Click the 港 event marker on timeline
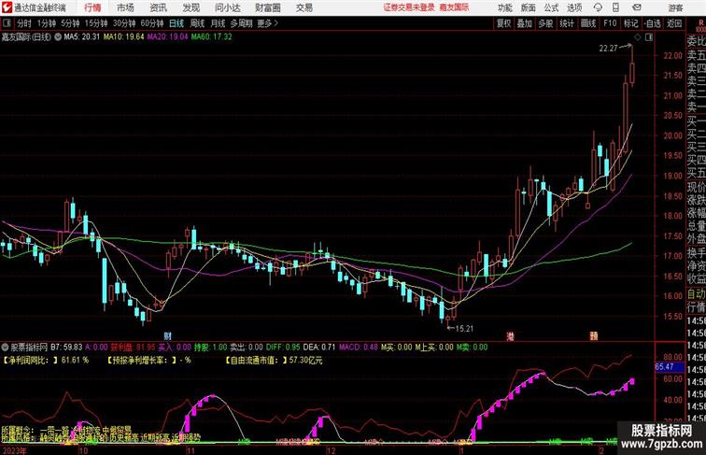This screenshot has width=706, height=455. coord(510,336)
